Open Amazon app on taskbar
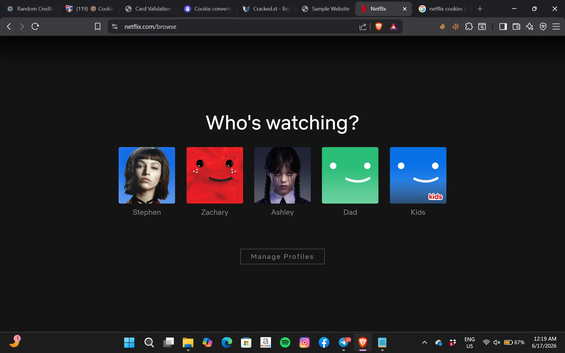 tap(266, 342)
